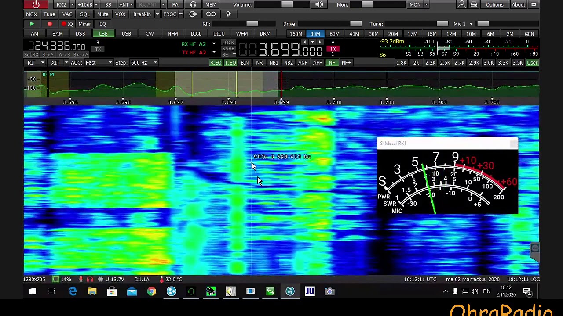Open the user profile icon
This screenshot has width=563, height=316.
tap(461, 4)
